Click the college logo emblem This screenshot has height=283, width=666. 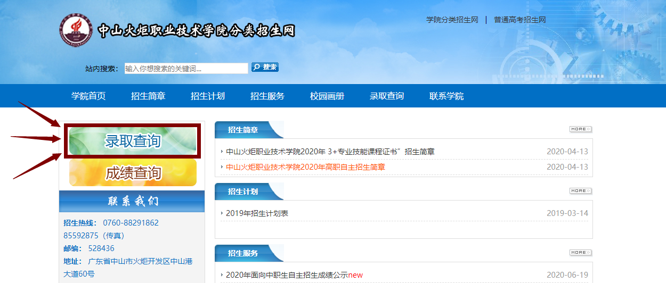76,31
